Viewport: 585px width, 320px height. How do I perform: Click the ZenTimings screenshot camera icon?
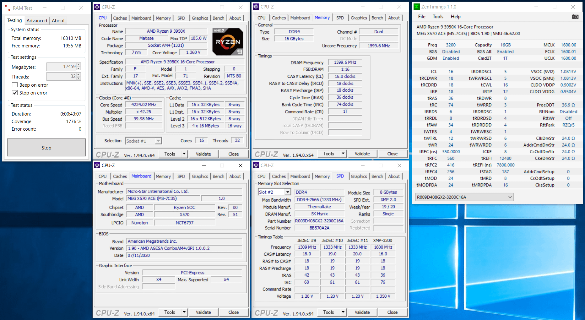point(575,17)
